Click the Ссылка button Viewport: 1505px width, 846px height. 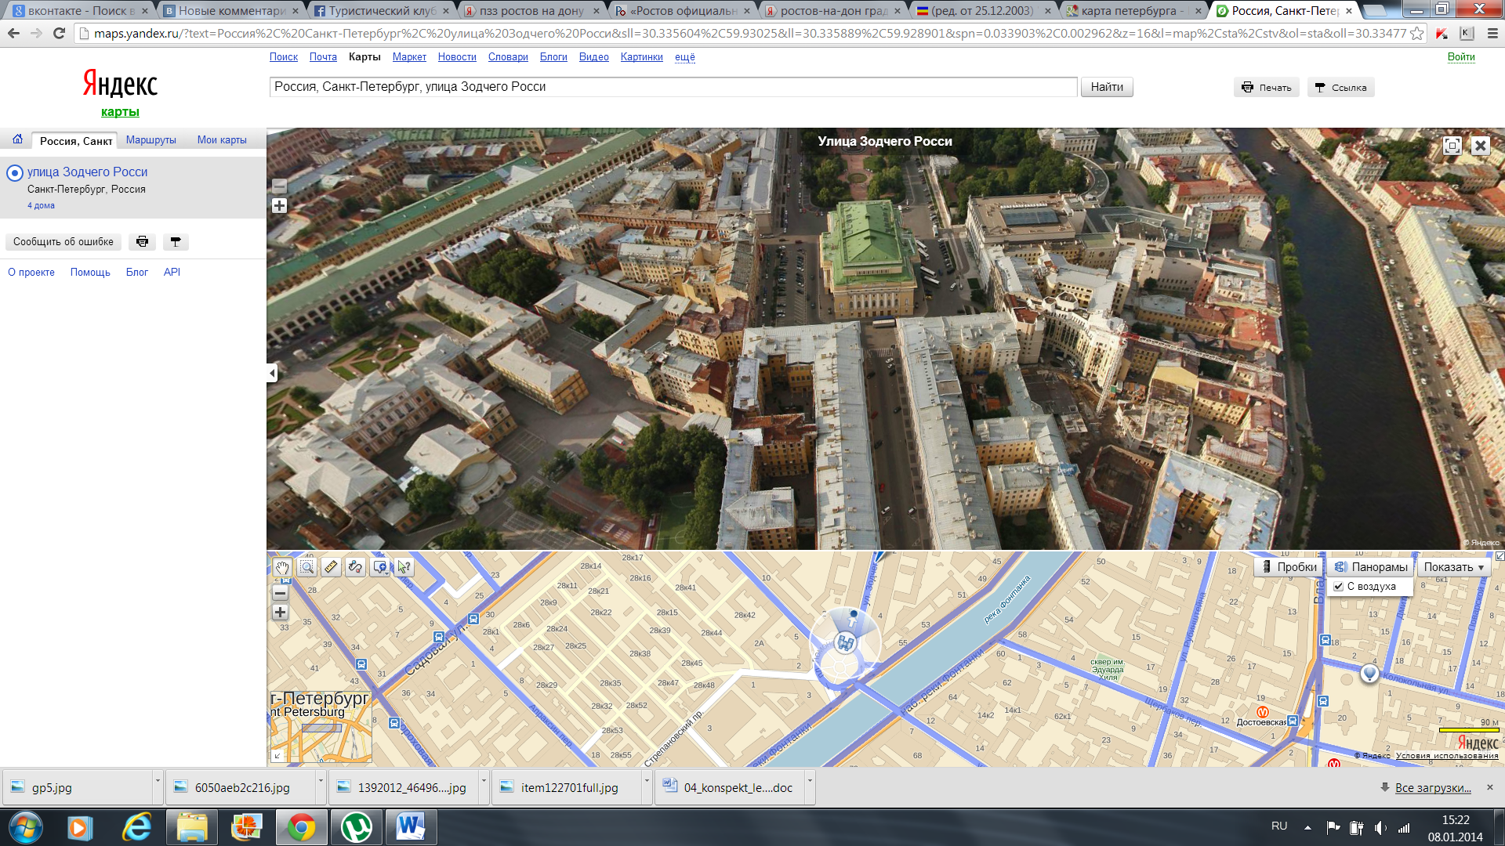tap(1341, 88)
